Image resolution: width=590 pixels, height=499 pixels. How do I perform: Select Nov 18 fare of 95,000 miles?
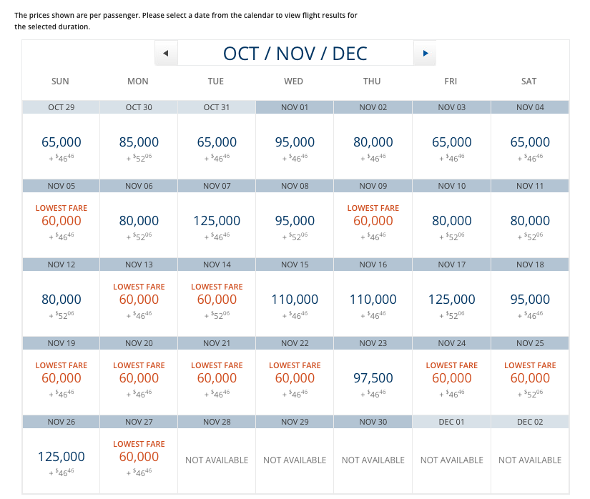point(529,300)
